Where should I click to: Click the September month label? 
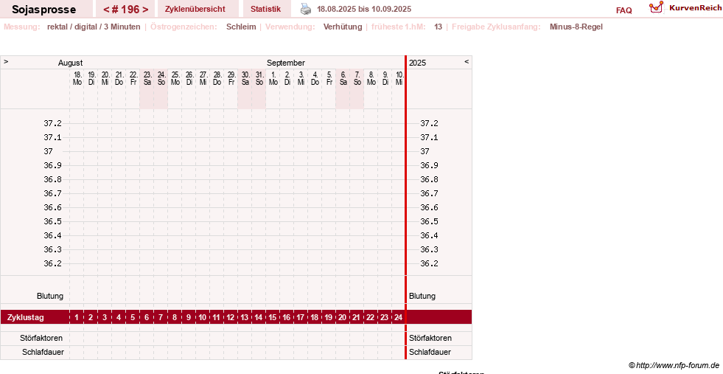285,63
